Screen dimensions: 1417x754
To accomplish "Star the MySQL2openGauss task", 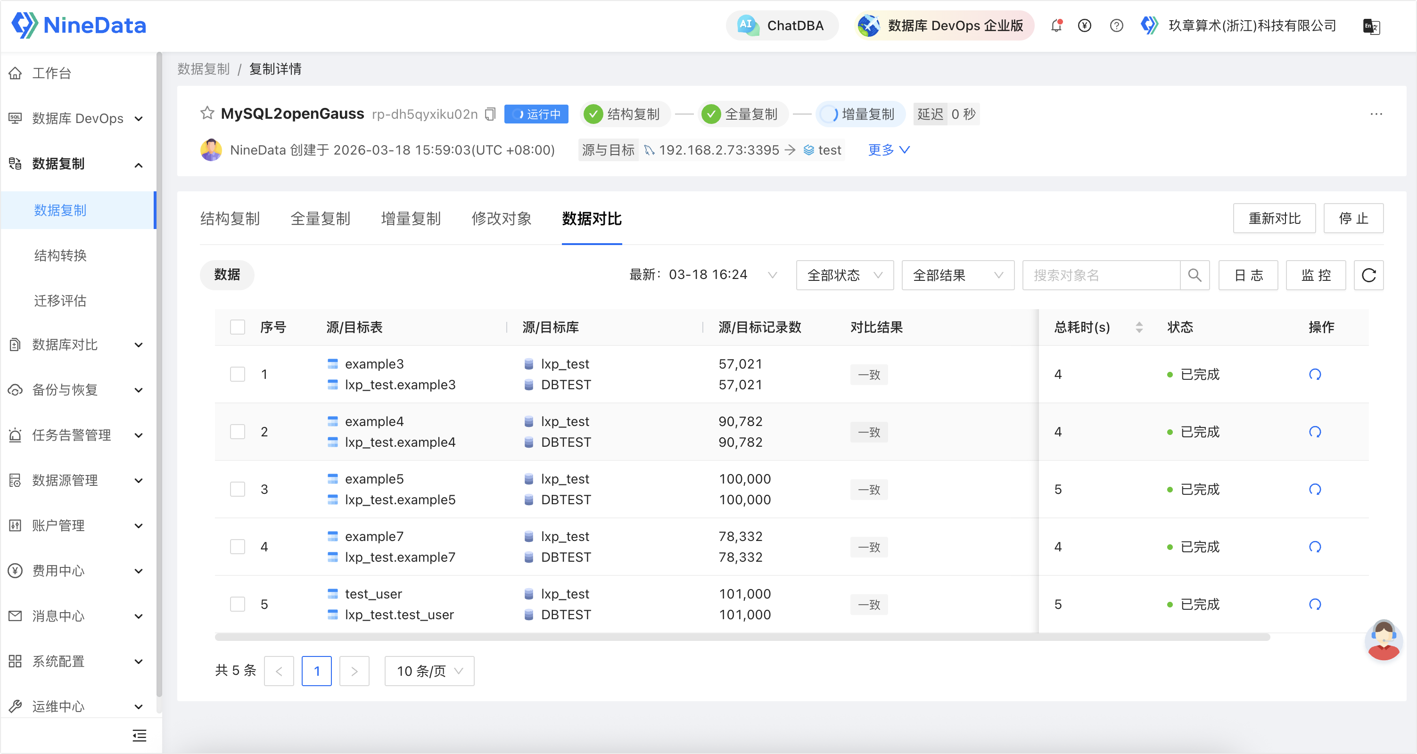I will point(207,113).
